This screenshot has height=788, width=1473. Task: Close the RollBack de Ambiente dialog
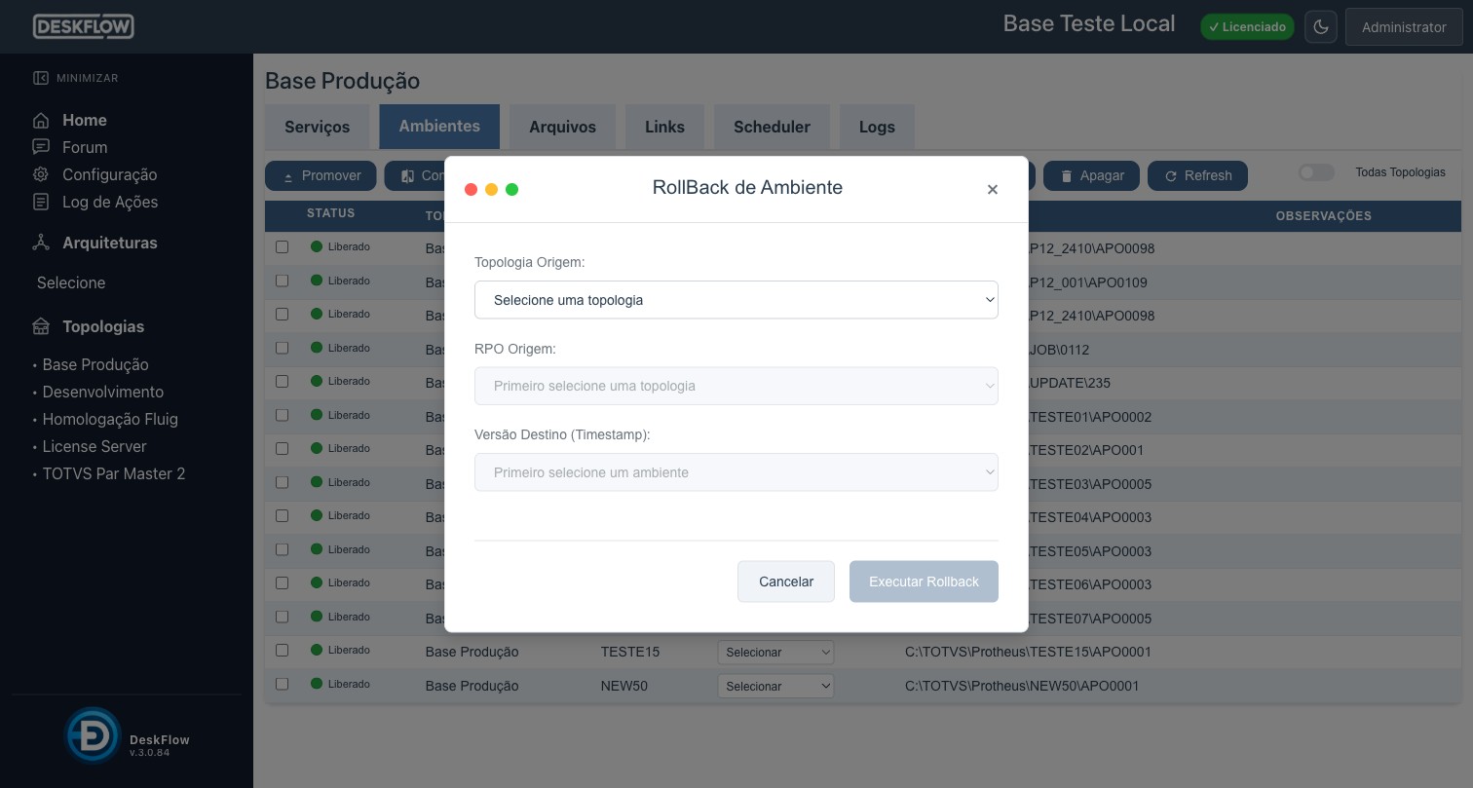(993, 189)
